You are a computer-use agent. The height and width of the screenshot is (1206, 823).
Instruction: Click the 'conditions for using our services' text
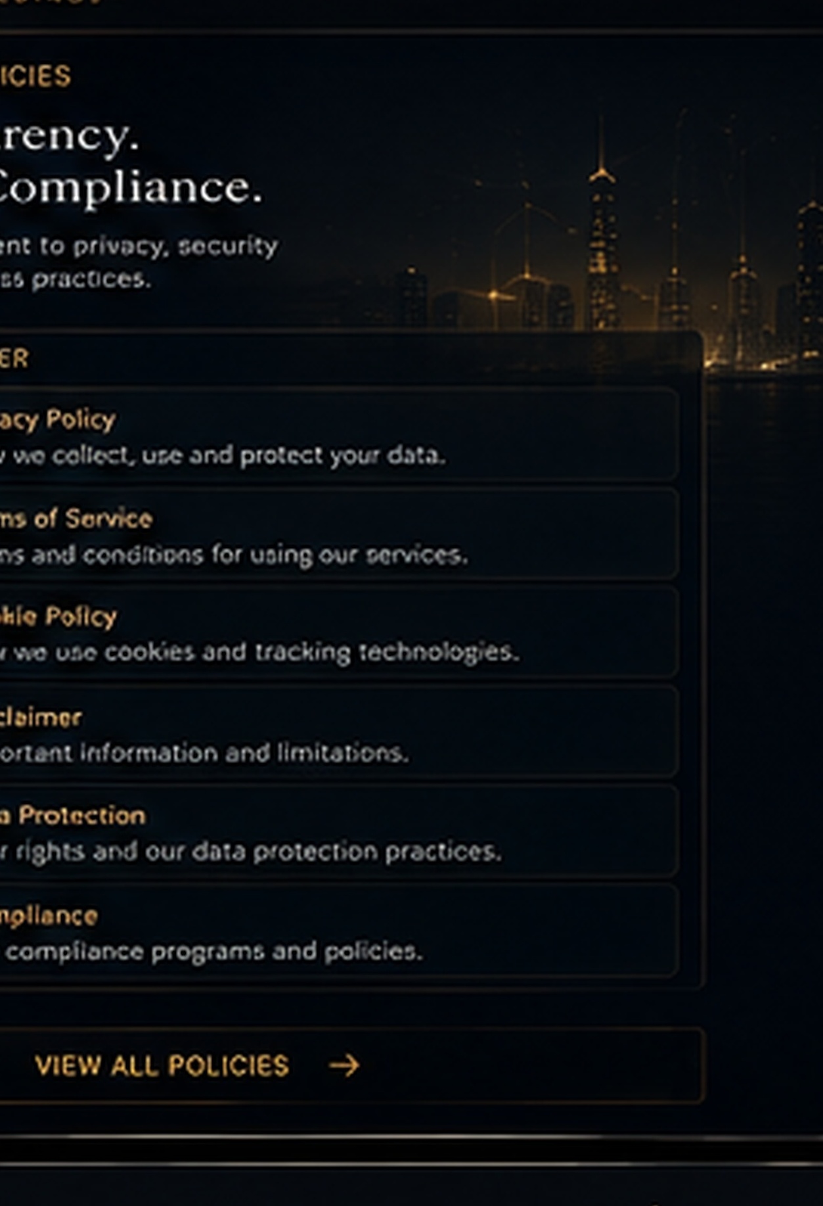234,555
